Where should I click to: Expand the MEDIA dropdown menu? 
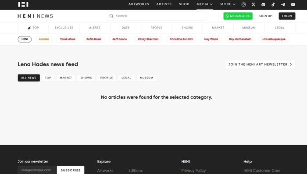pyautogui.click(x=205, y=4)
